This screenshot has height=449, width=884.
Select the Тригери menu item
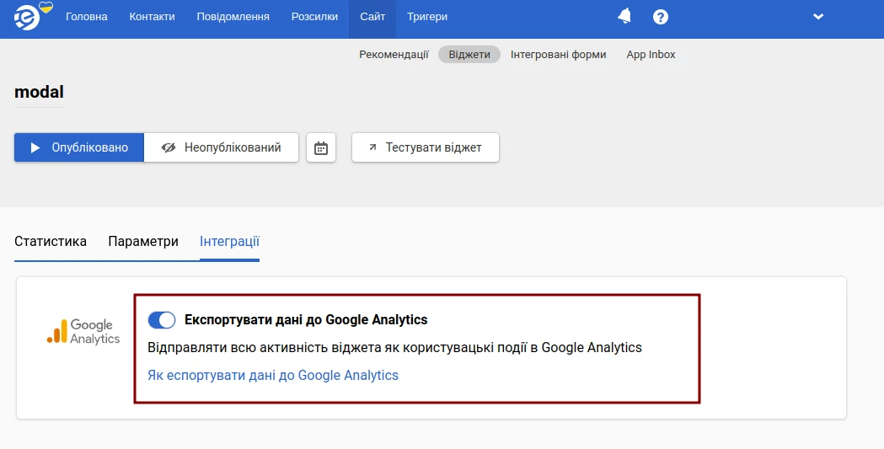[427, 17]
